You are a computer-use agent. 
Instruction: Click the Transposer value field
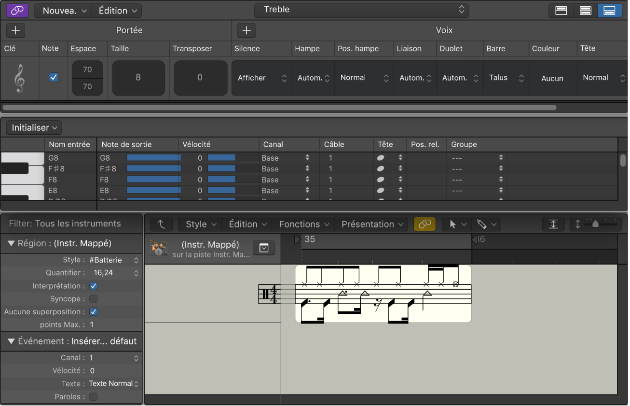pos(200,78)
